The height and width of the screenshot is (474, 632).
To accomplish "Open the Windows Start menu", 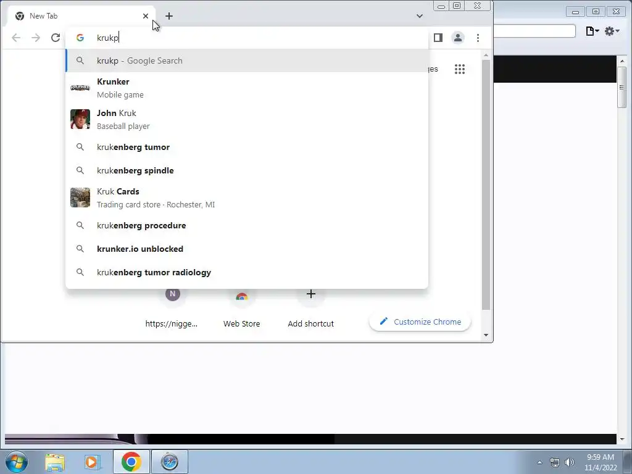I will tap(16, 462).
